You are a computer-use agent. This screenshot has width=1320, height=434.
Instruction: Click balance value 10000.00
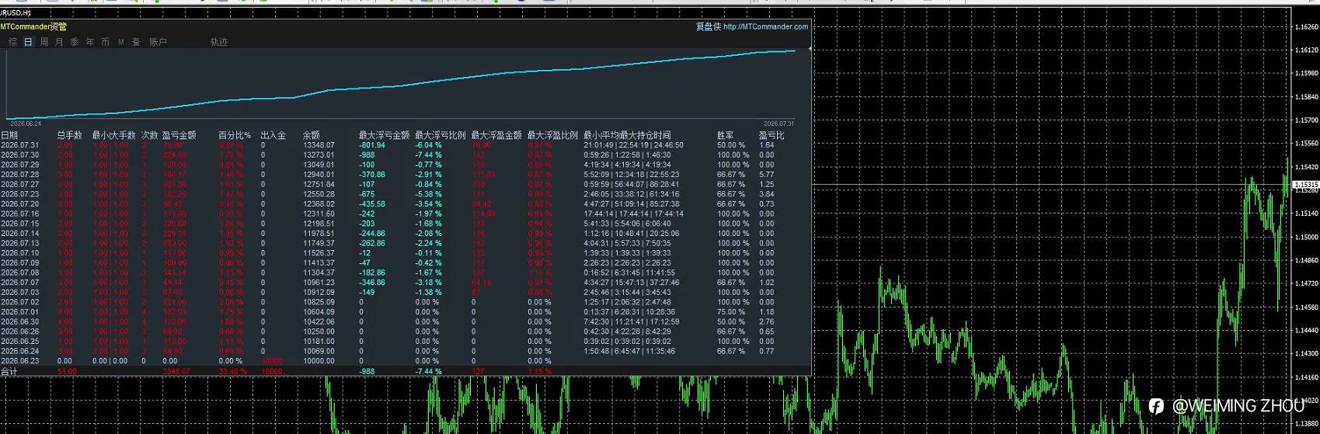pos(319,361)
